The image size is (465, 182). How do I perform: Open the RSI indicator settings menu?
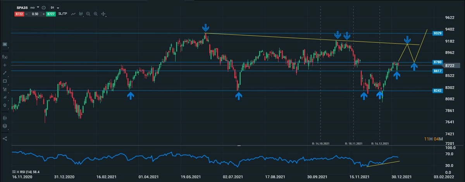pyautogui.click(x=14, y=171)
